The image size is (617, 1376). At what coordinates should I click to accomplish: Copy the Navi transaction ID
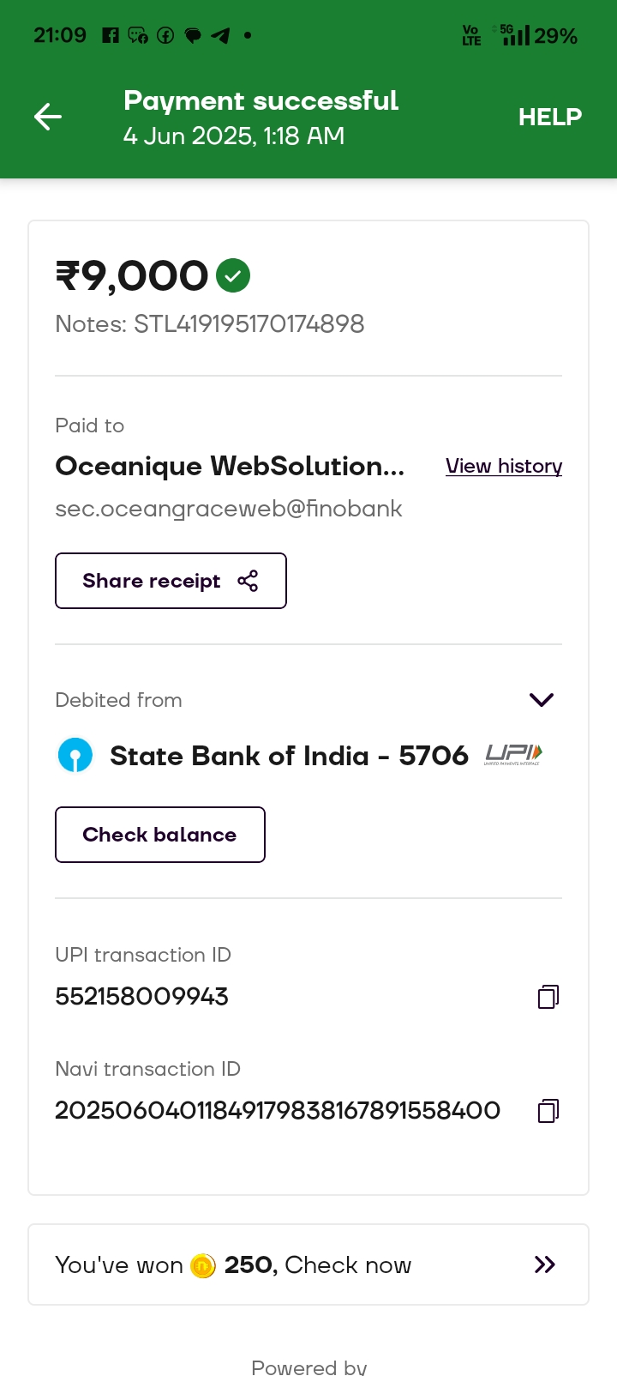point(548,1111)
